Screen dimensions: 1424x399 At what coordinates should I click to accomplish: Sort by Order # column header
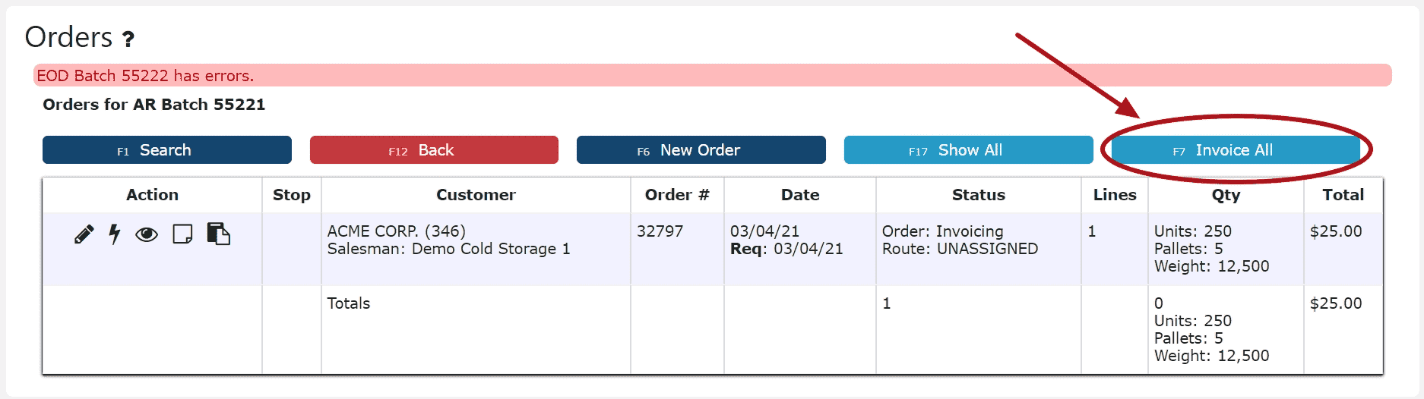pyautogui.click(x=677, y=195)
